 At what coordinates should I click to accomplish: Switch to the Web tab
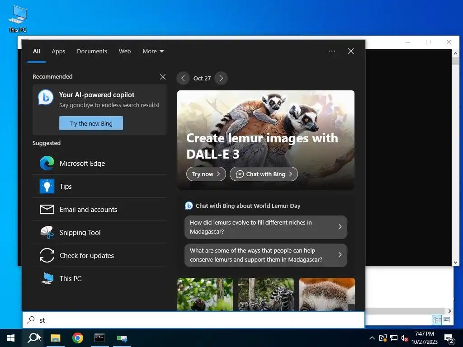tap(125, 51)
